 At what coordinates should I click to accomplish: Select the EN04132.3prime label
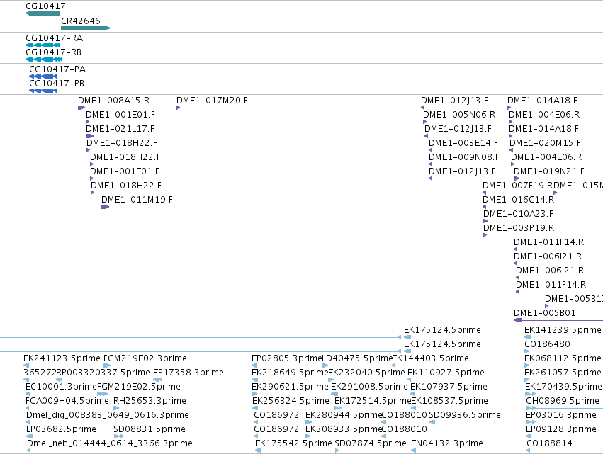point(447,443)
